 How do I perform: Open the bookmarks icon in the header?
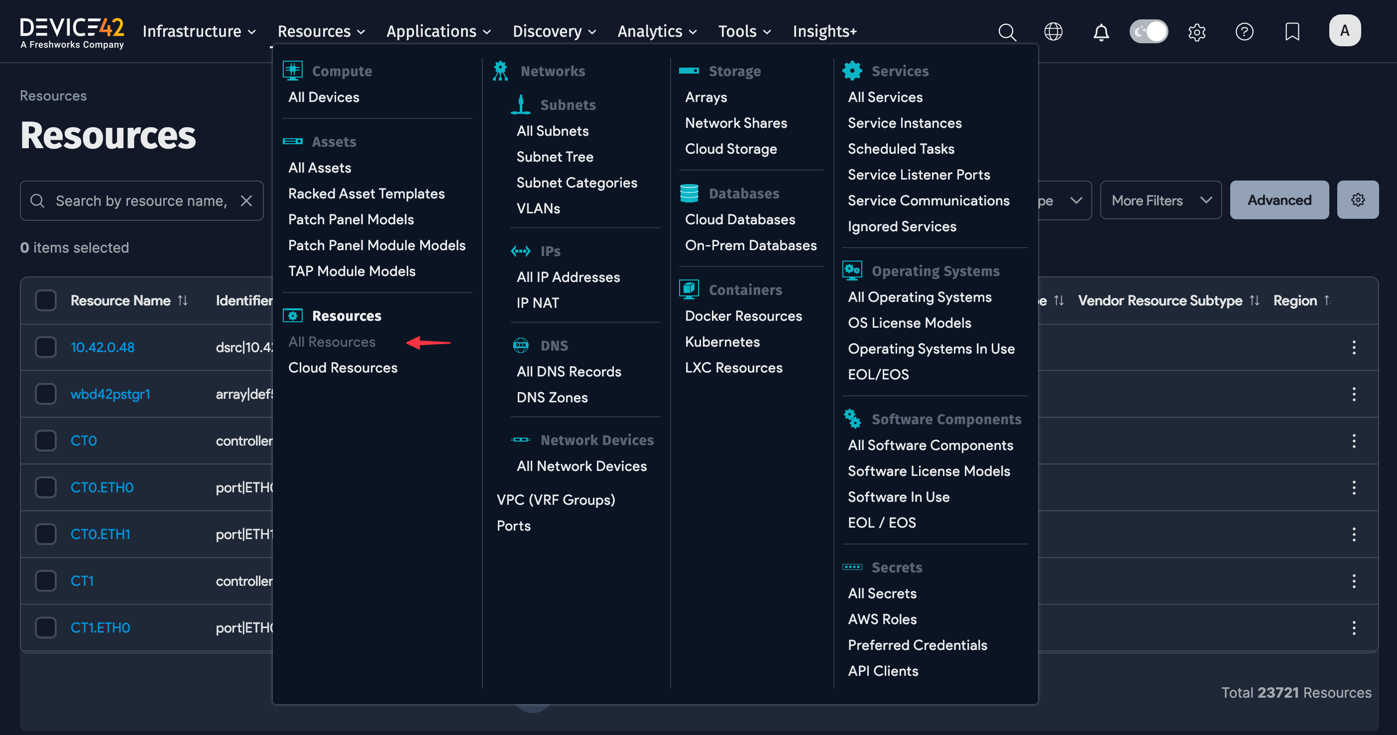point(1292,31)
